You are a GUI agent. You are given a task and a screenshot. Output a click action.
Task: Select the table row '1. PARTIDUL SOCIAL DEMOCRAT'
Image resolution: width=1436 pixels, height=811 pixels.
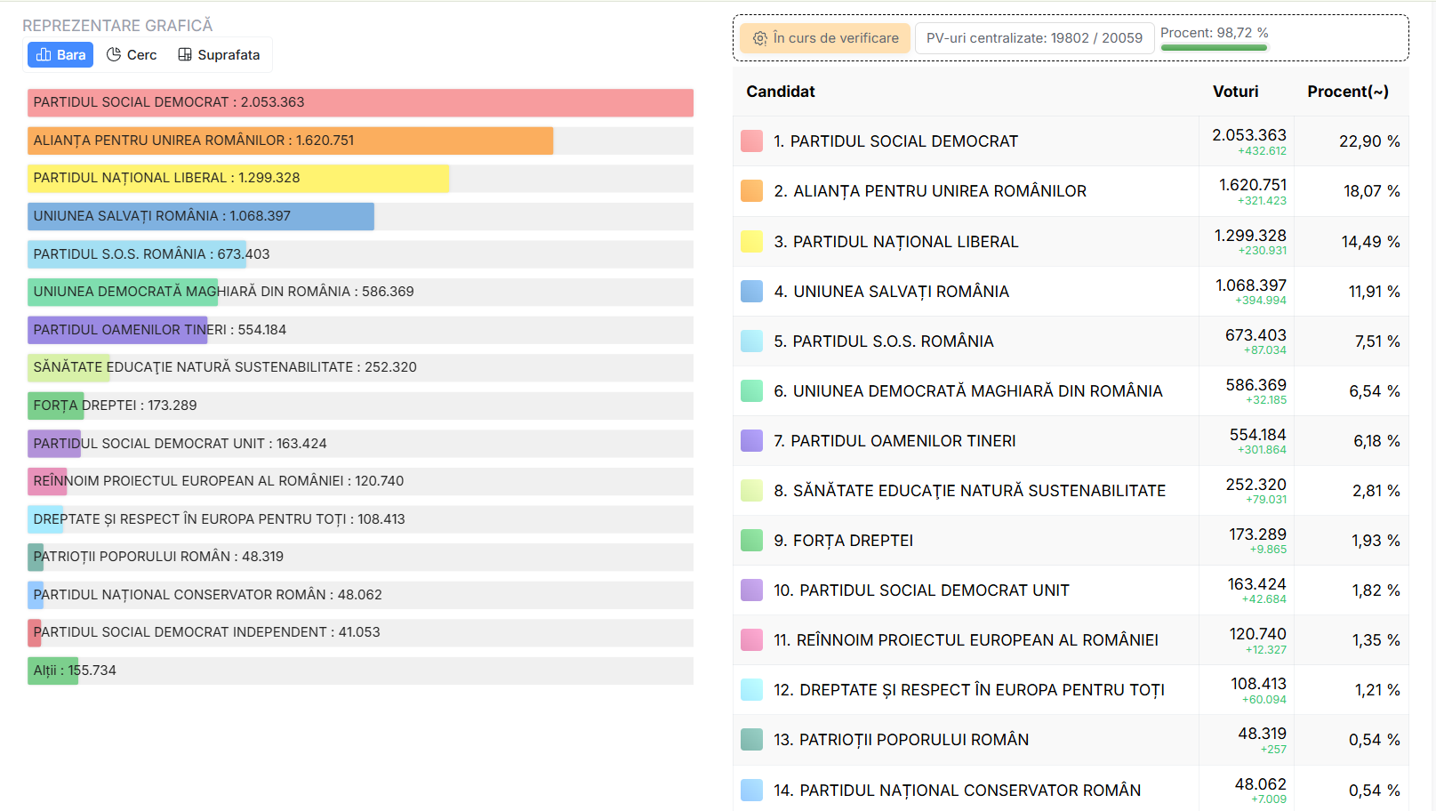[x=1071, y=141]
